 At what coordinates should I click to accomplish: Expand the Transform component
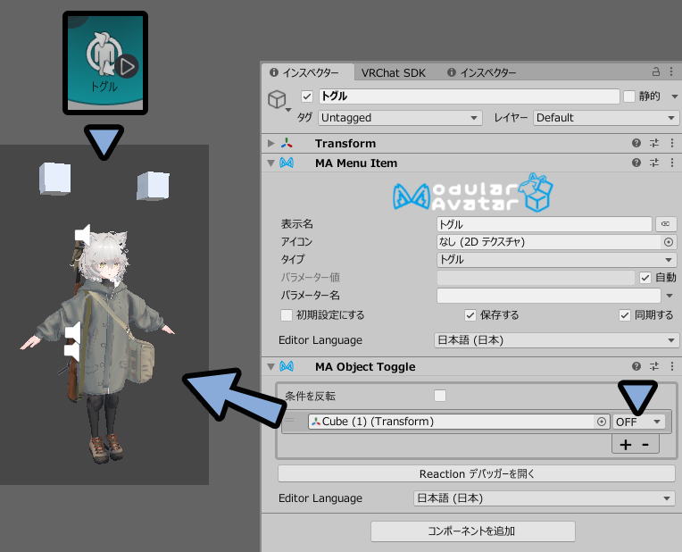click(271, 143)
